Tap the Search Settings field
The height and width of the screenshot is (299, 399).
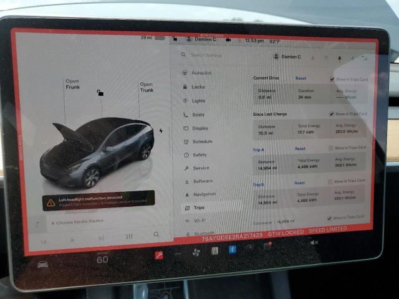[x=206, y=55]
